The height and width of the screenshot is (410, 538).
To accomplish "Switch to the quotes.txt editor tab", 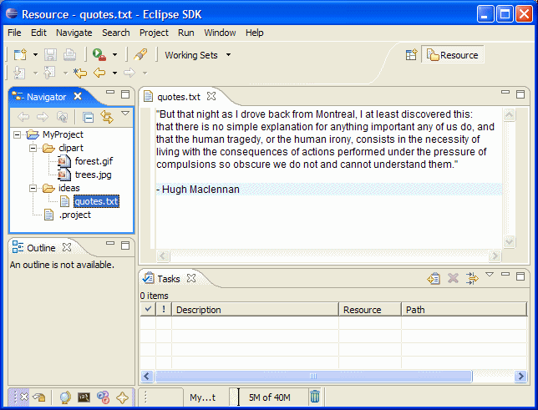I will coord(178,96).
